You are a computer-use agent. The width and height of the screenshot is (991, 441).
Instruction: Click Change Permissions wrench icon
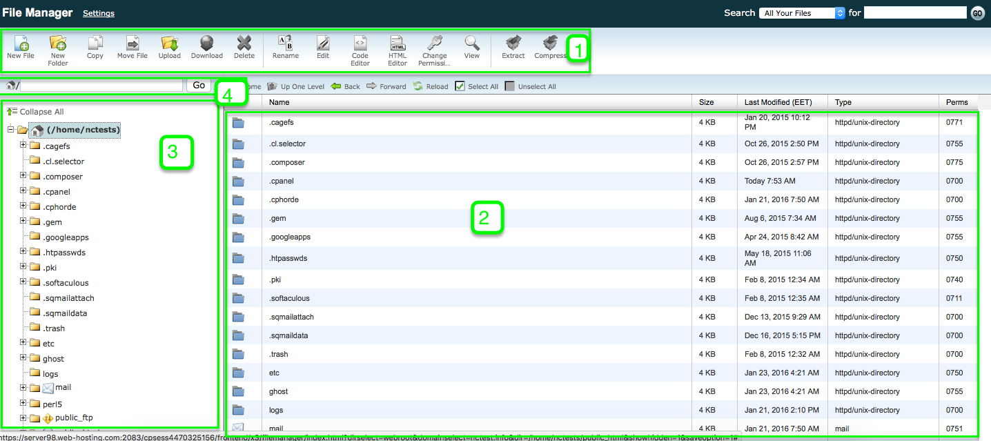(435, 43)
